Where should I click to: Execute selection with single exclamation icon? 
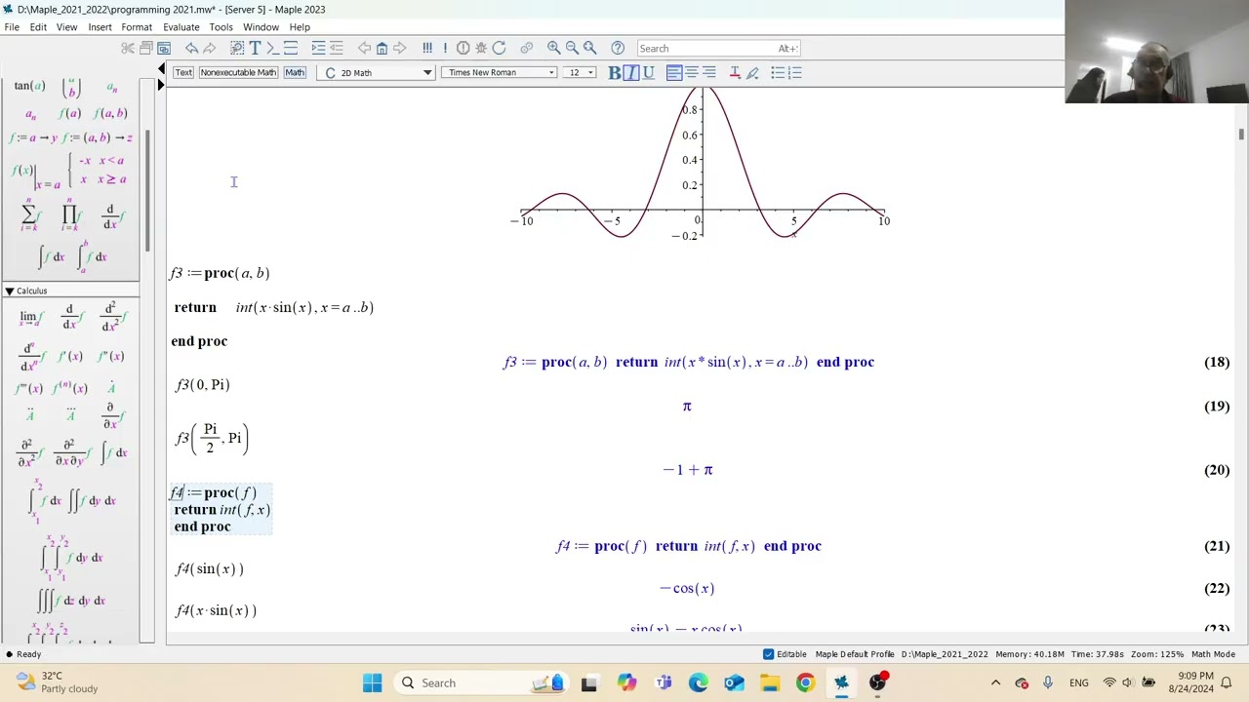point(445,48)
